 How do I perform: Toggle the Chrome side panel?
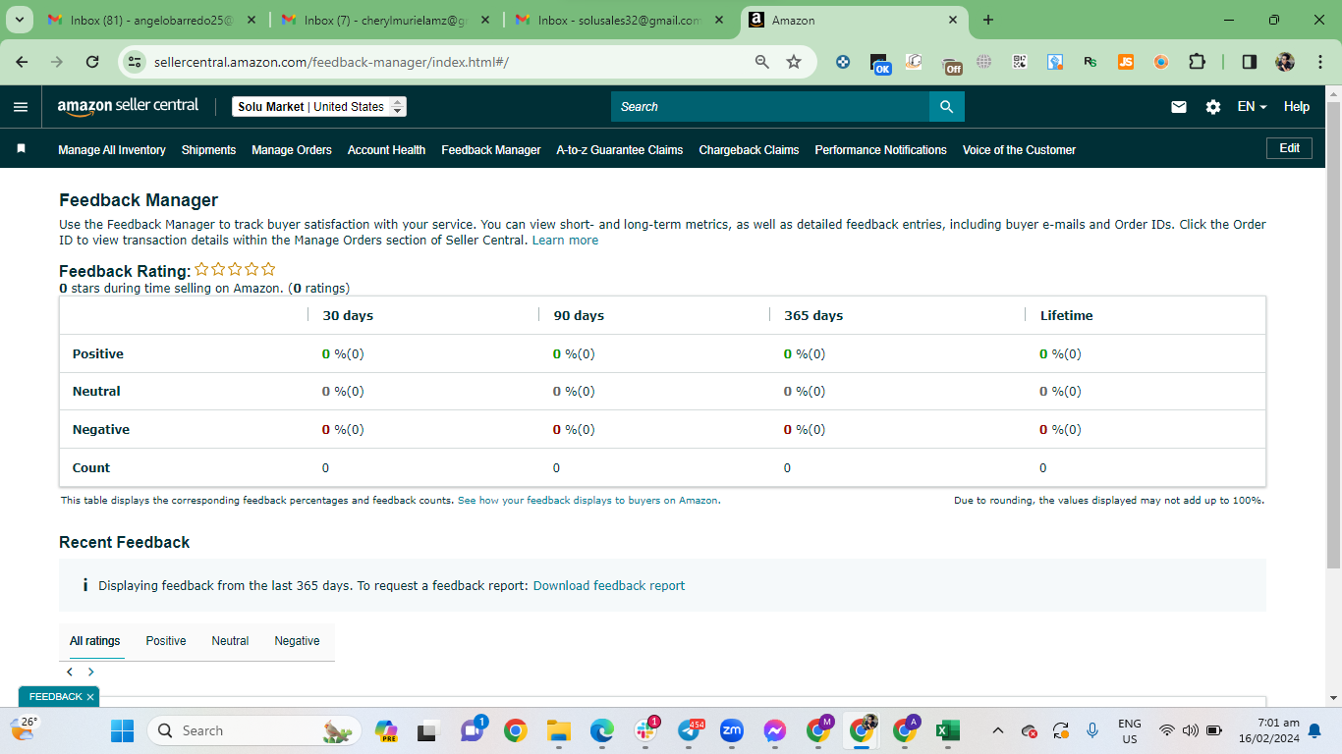click(x=1250, y=62)
